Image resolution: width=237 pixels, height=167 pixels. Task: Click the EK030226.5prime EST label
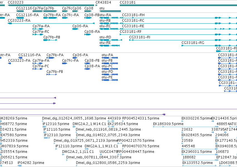[197, 118]
